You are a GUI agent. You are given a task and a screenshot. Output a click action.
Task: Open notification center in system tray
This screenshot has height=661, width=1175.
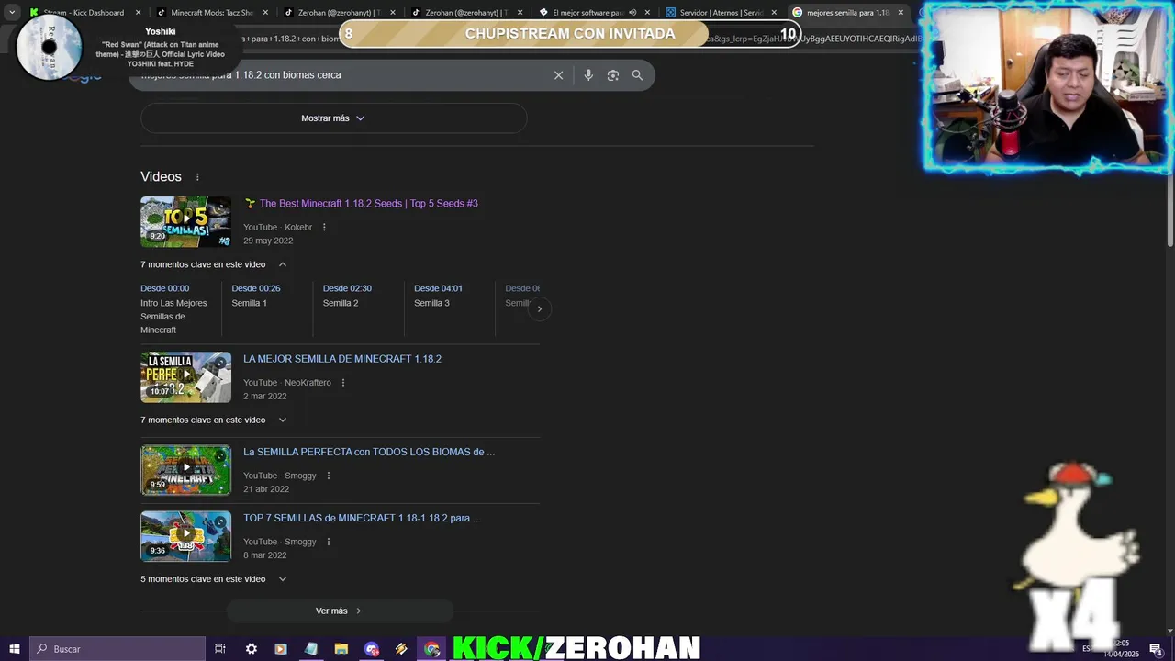pos(1156,649)
